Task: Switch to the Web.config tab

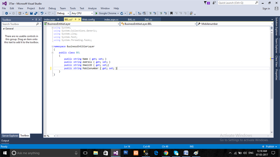Action: [x=88, y=20]
